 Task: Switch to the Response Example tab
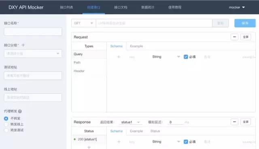click(x=136, y=131)
